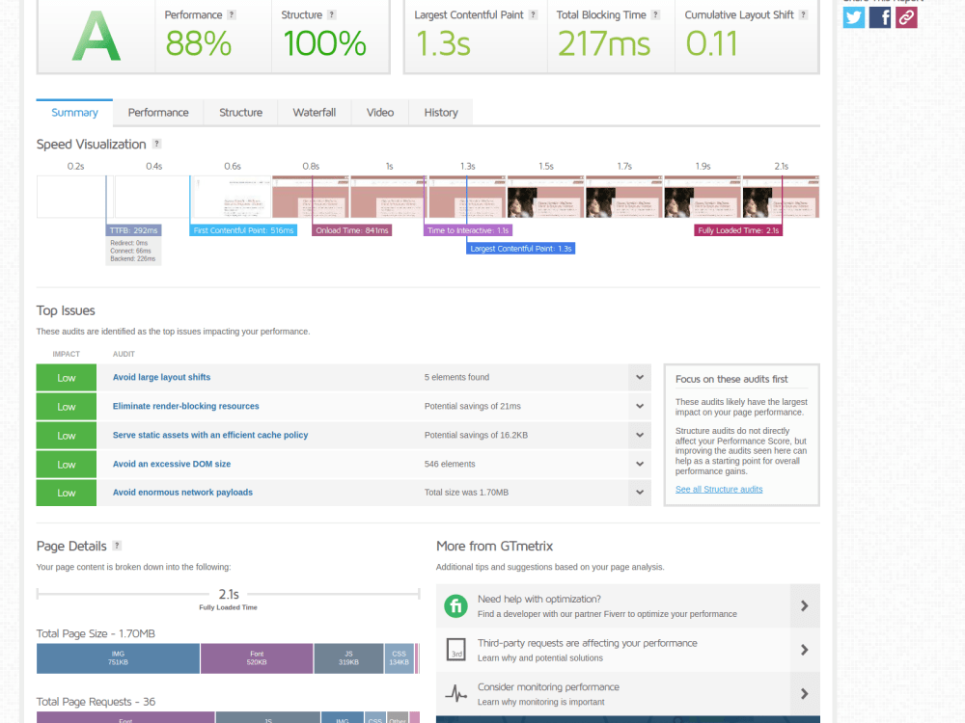Click 'Potential savings of 16.2KB' text
The image size is (965, 723).
coord(476,436)
